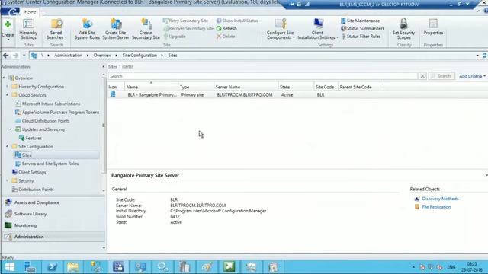The width and height of the screenshot is (488, 274).
Task: Open the Client Installation Settings dropdown
Action: click(x=317, y=29)
